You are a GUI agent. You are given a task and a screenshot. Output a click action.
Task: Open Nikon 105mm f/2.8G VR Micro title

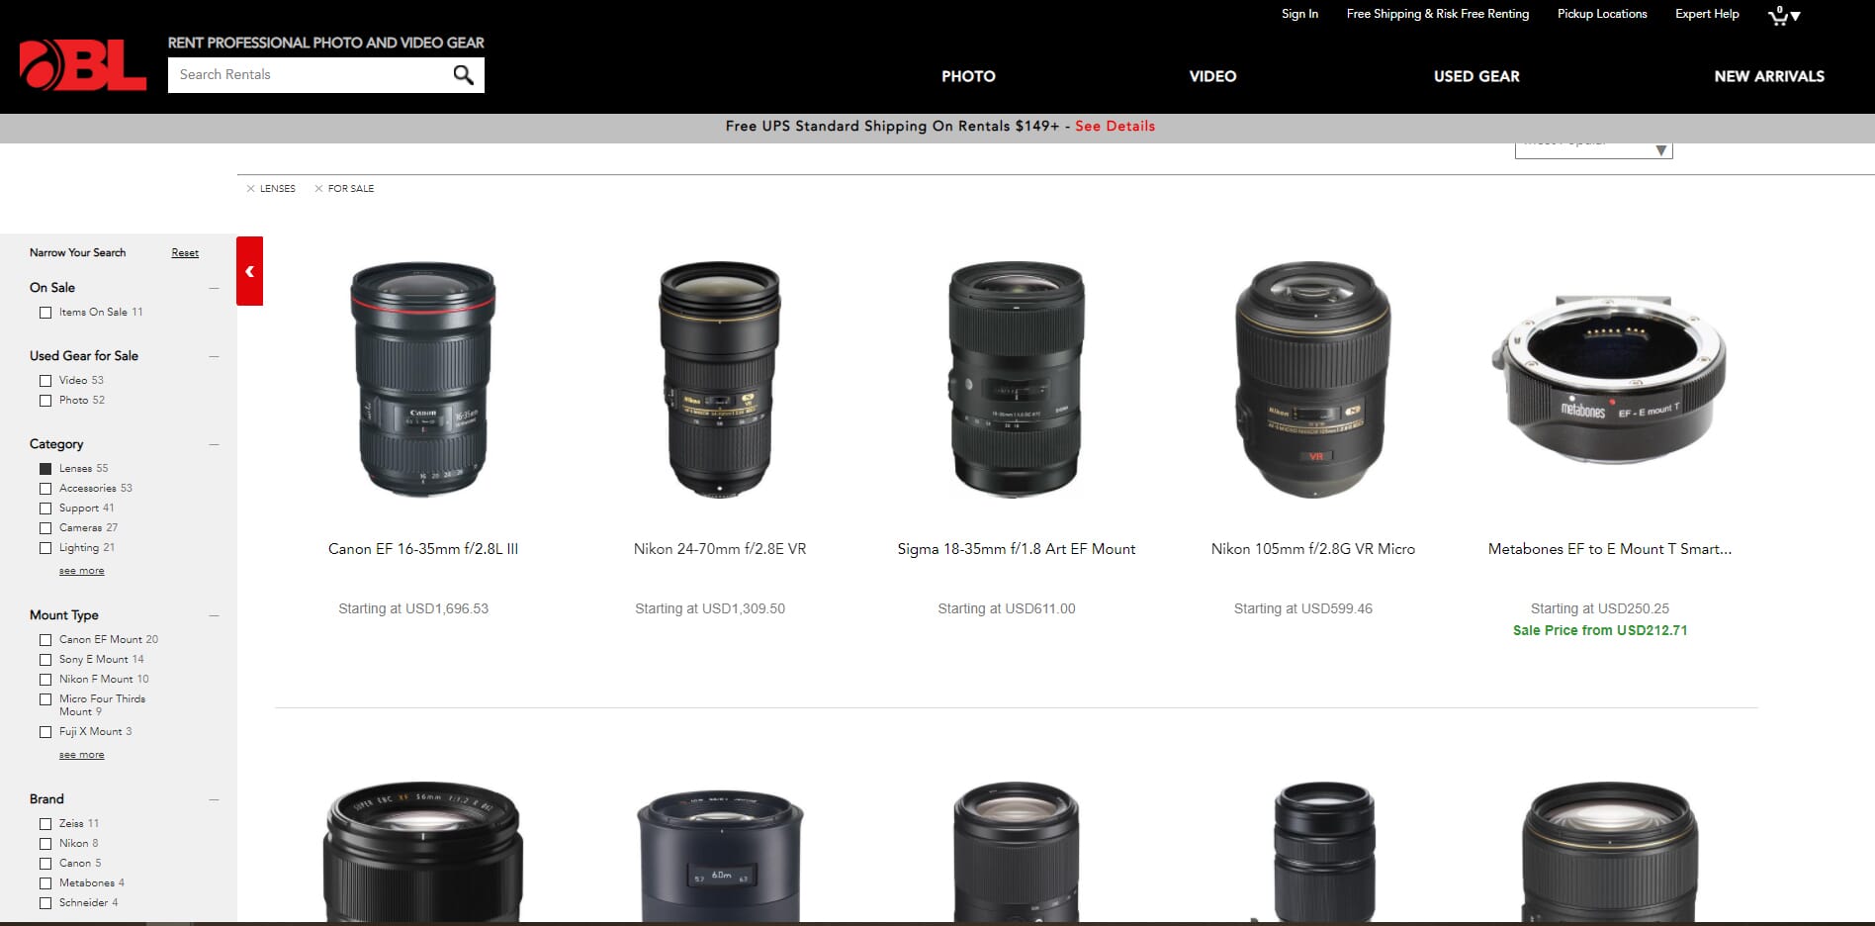pos(1313,549)
